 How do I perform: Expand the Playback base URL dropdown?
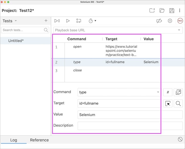pyautogui.click(x=179, y=30)
